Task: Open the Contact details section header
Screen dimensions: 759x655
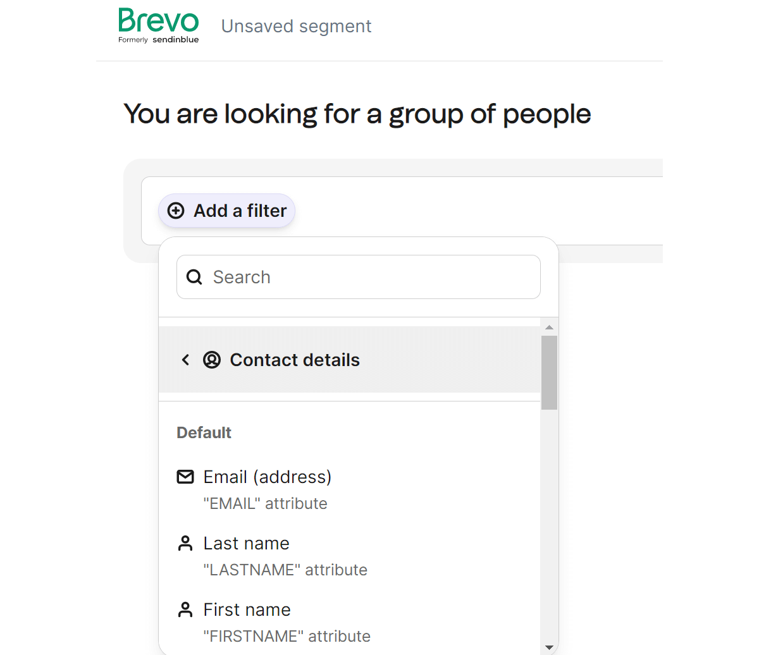Action: pyautogui.click(x=295, y=359)
